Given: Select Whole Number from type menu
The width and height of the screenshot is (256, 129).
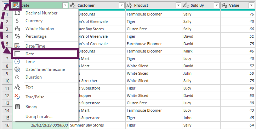Looking at the screenshot, I should (46, 29).
